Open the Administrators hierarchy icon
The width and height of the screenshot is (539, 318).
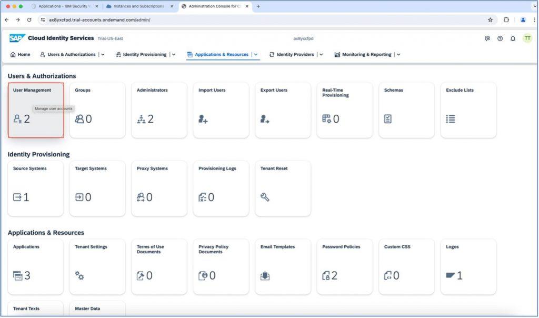pos(141,120)
